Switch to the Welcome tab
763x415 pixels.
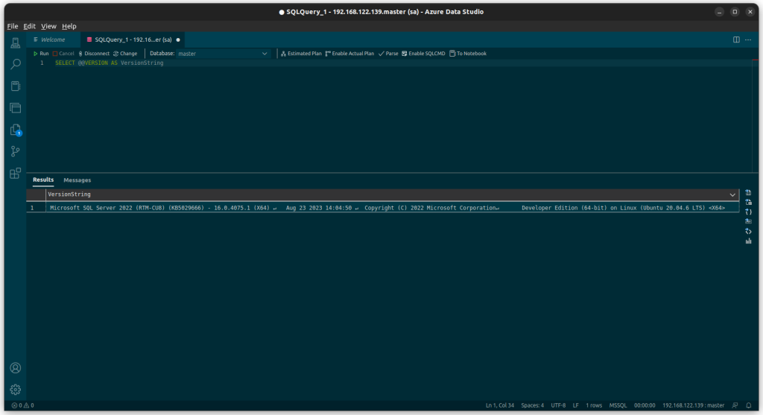pos(53,40)
